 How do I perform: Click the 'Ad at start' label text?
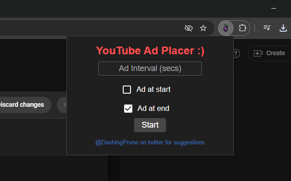(x=153, y=90)
